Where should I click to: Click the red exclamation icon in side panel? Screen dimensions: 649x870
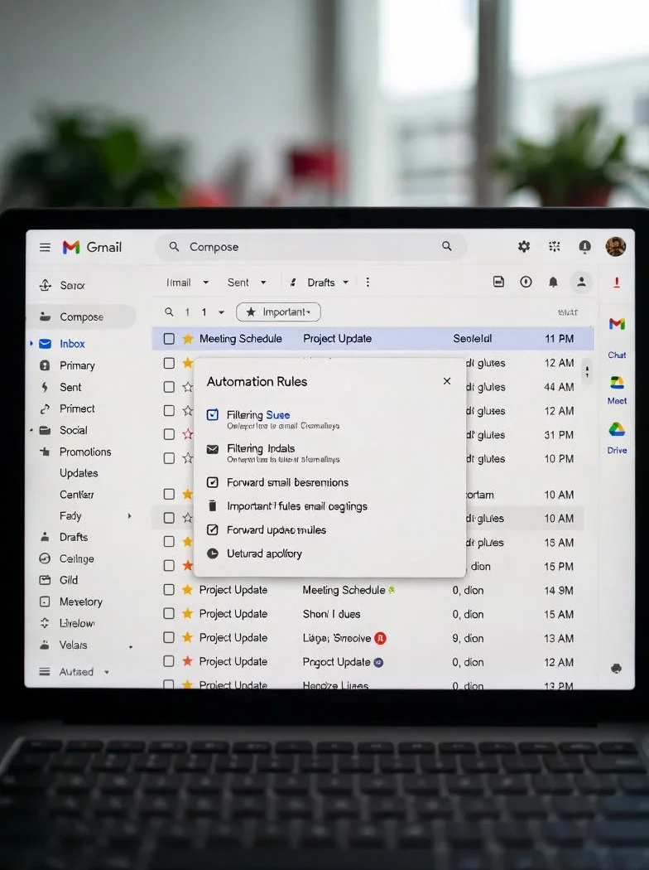(x=616, y=283)
